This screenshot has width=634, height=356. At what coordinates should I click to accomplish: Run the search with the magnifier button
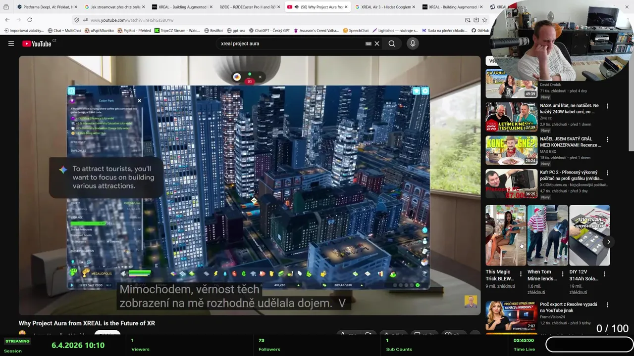392,44
